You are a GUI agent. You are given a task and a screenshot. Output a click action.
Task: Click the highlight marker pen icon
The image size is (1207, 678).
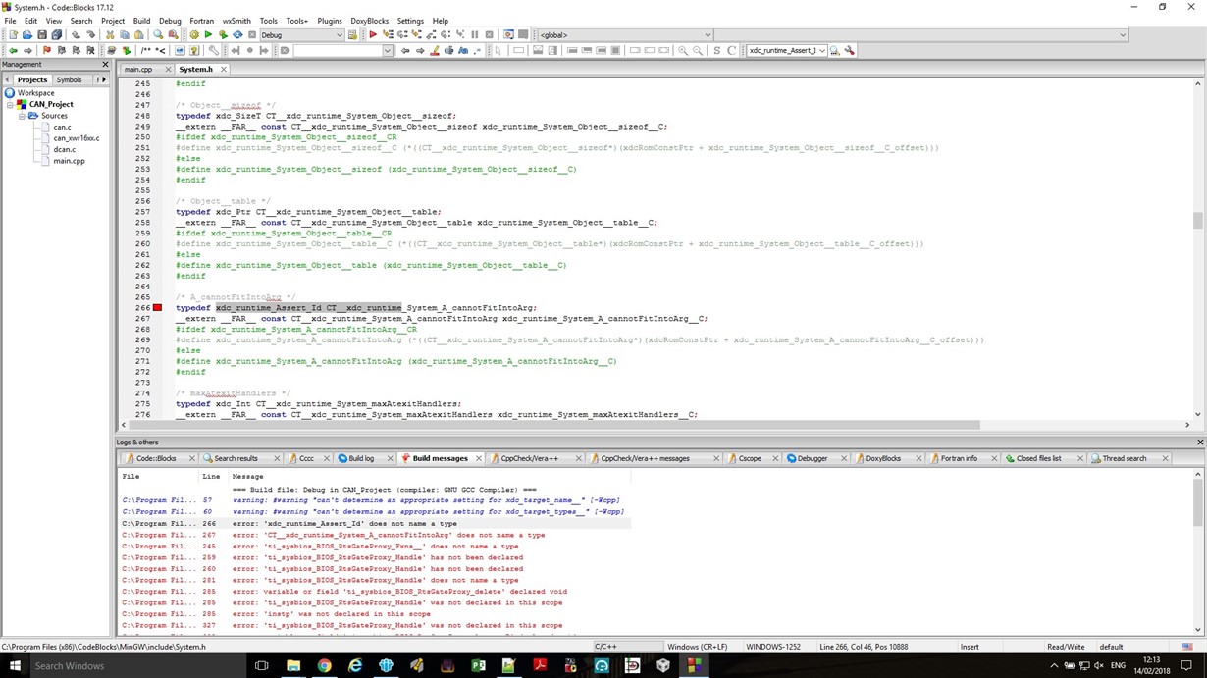tap(435, 51)
